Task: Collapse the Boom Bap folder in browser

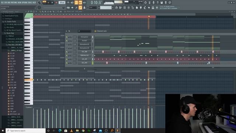Action: coord(10,33)
